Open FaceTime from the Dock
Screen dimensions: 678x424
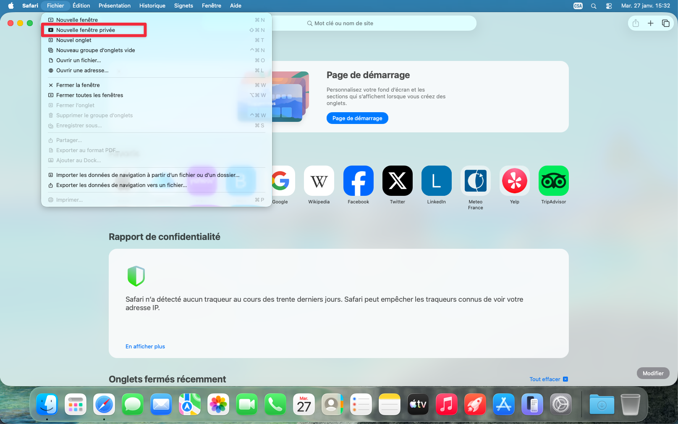(247, 404)
